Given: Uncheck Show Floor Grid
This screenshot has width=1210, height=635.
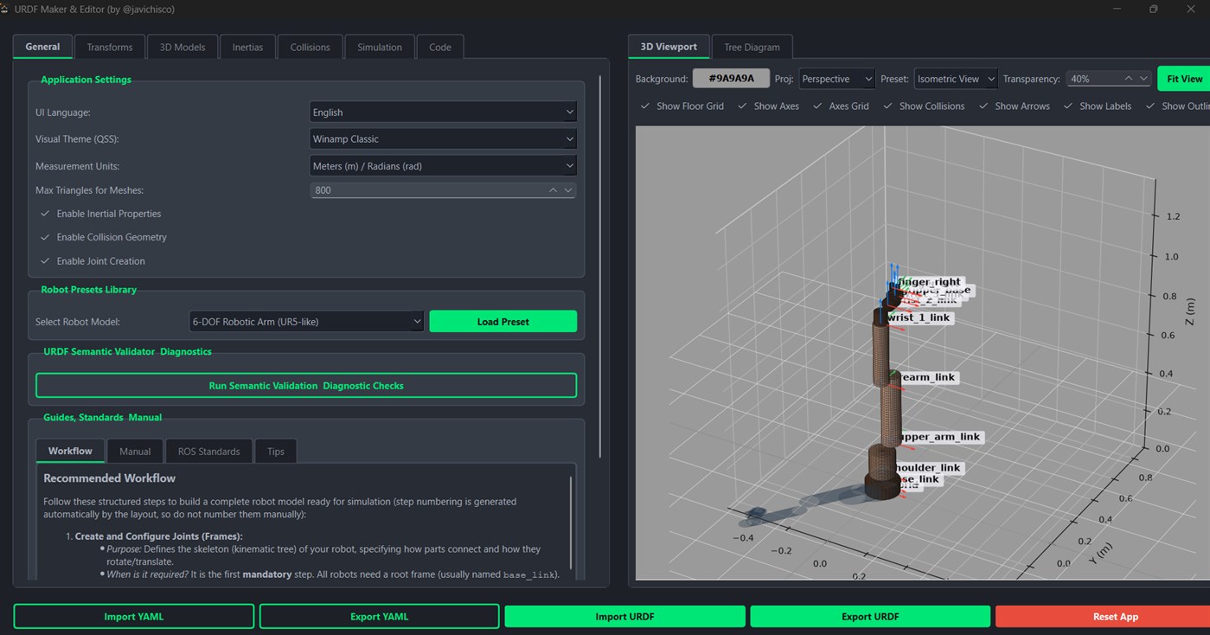Looking at the screenshot, I should pos(644,106).
